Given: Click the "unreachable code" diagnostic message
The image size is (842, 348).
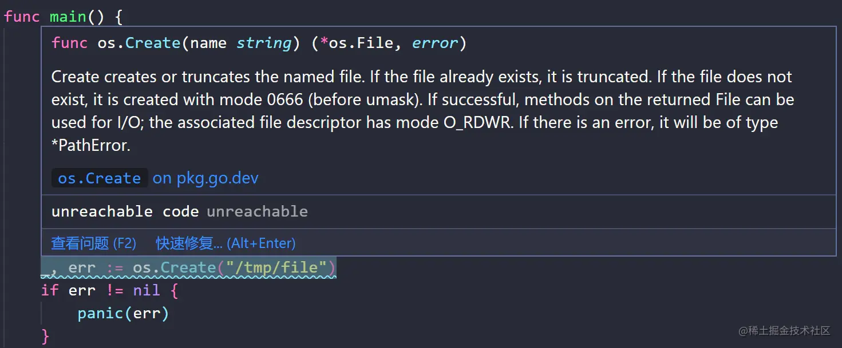Looking at the screenshot, I should (x=125, y=211).
